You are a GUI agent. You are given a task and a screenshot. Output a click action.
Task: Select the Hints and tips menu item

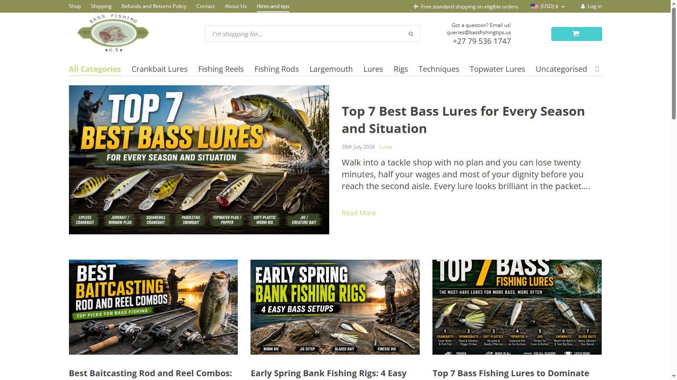click(x=273, y=6)
